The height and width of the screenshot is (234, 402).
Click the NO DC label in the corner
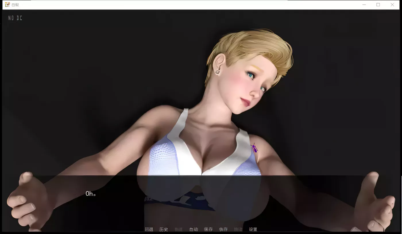click(15, 18)
